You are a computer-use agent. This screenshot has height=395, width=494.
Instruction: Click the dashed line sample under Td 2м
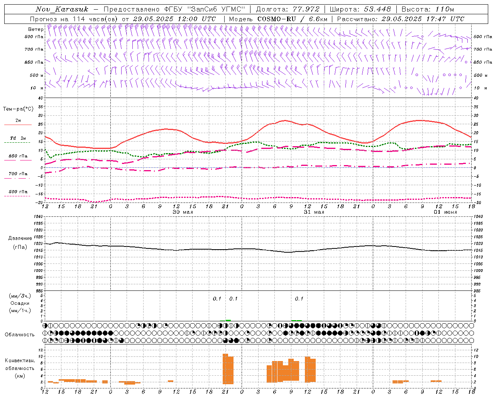click(x=17, y=142)
